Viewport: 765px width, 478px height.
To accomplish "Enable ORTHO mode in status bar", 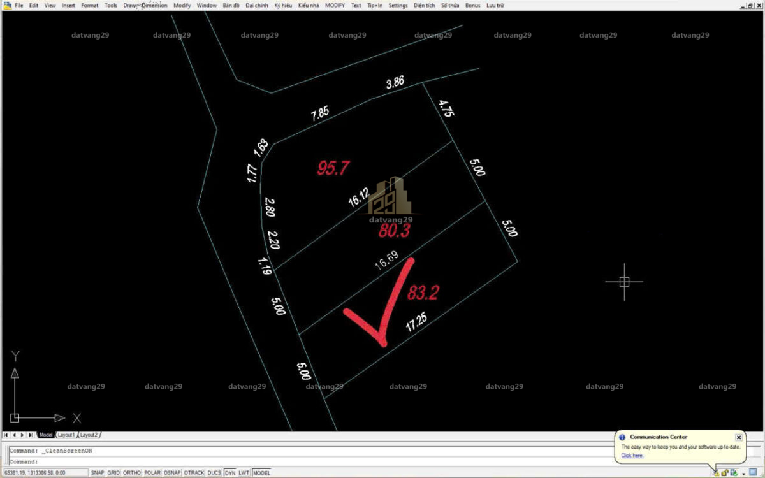I will (132, 473).
